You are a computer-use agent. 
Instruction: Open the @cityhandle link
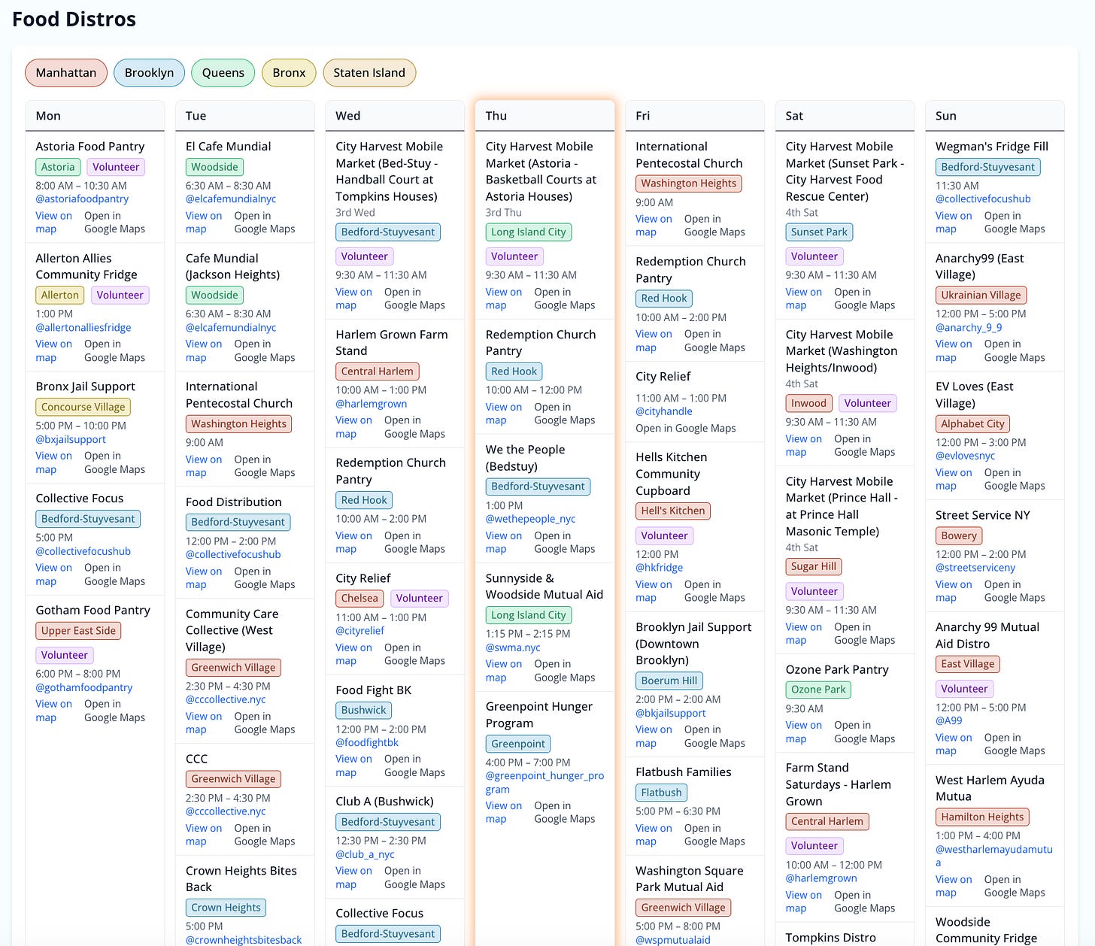(x=664, y=412)
